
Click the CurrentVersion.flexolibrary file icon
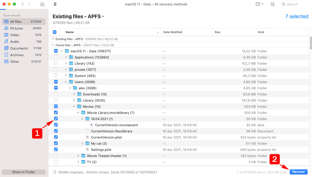pos(87,131)
